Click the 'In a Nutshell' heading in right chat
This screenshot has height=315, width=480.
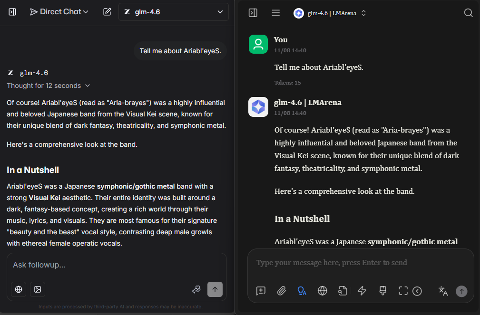click(x=302, y=219)
